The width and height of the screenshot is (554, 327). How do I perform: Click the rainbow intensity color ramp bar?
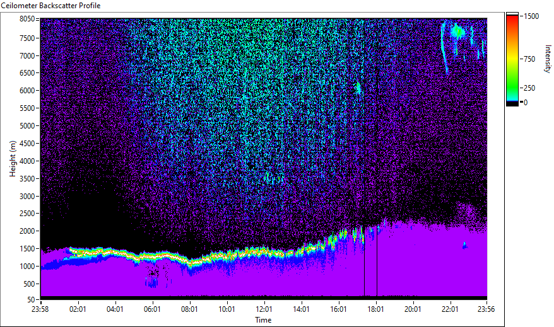[x=512, y=58]
